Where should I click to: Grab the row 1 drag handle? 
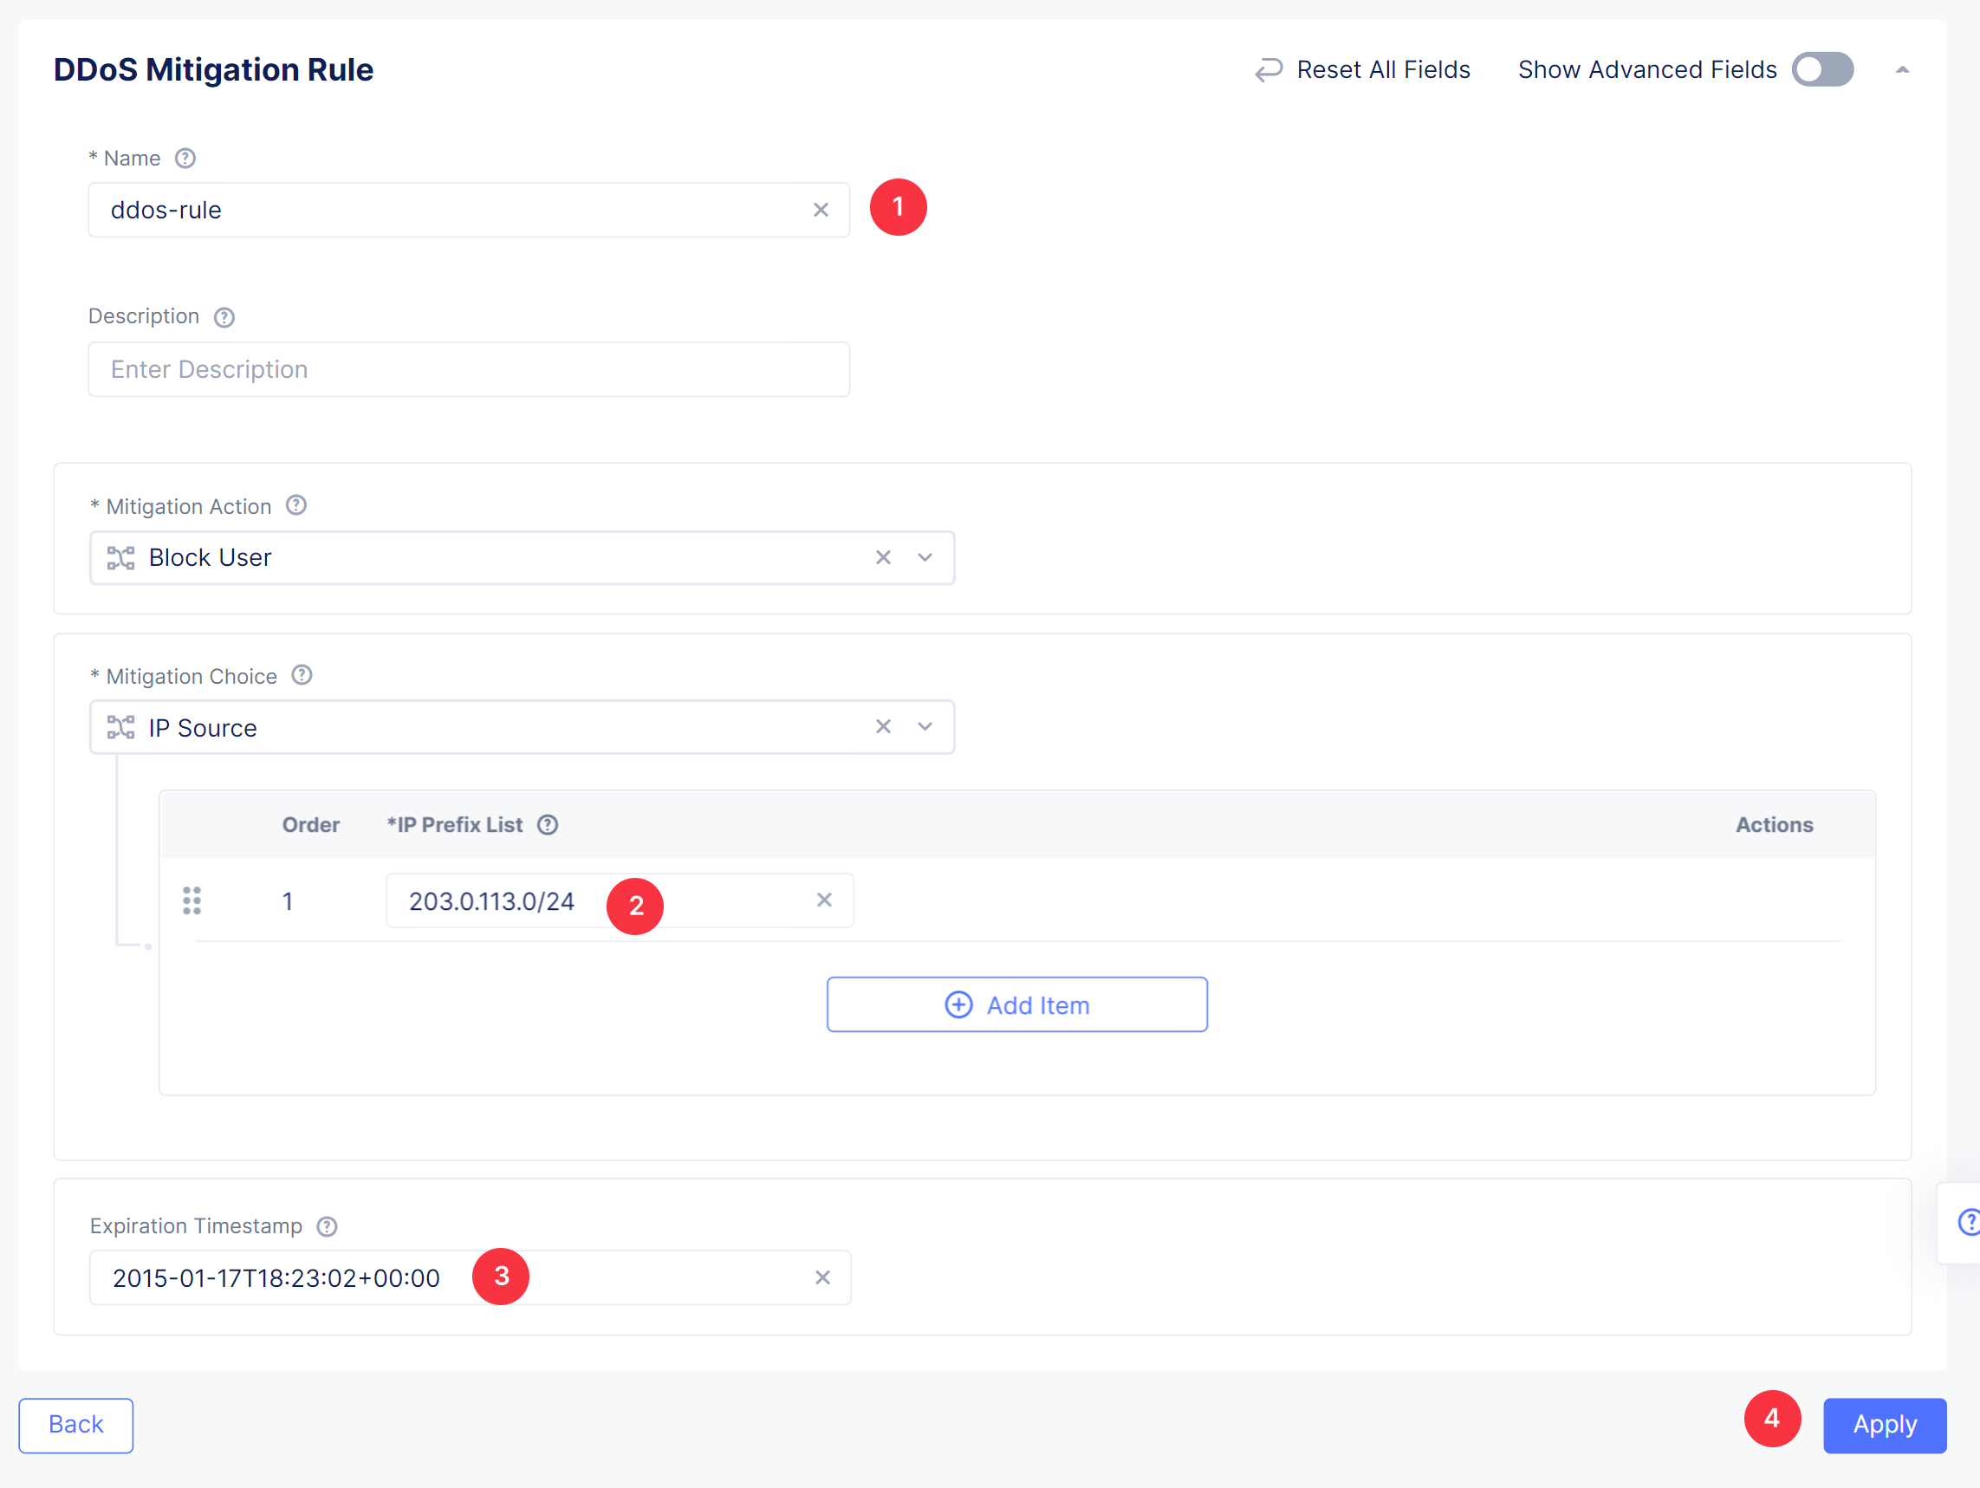pyautogui.click(x=192, y=900)
